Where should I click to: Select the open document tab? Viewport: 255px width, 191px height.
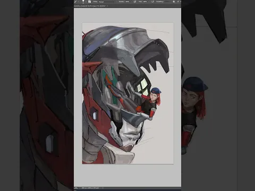pos(91,6)
